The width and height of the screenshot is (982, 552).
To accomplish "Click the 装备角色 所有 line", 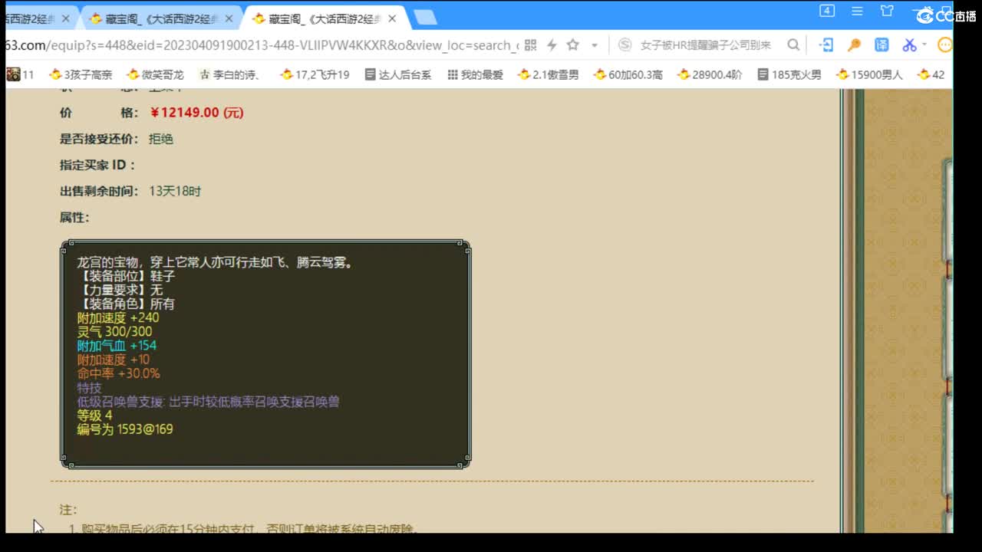I will coord(126,304).
